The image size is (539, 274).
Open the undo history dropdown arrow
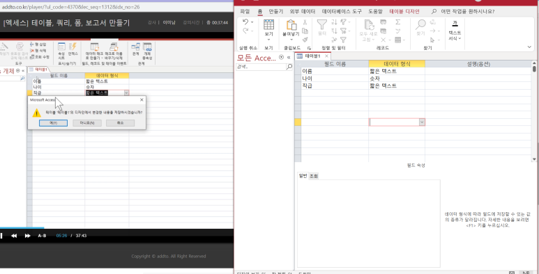click(252, 22)
